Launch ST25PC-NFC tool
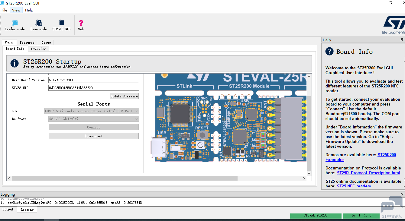The image size is (405, 221). [x=61, y=25]
